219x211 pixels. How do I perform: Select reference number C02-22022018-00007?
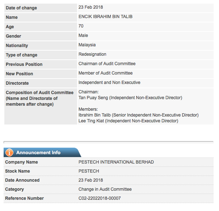100,198
